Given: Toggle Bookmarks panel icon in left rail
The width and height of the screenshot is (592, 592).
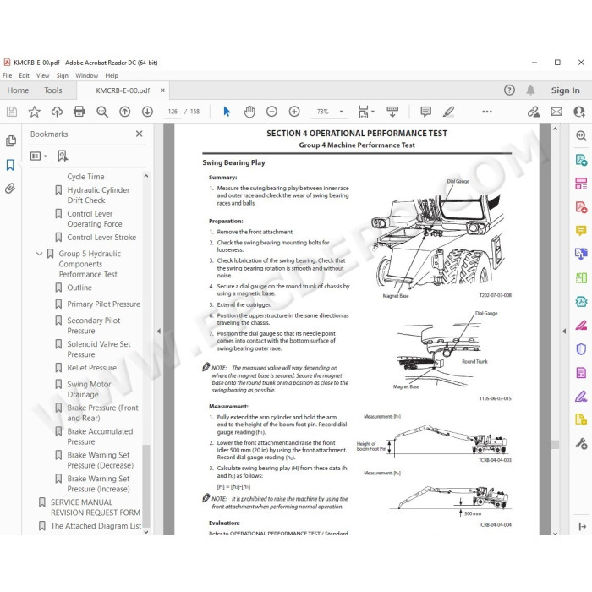Looking at the screenshot, I should tap(10, 165).
